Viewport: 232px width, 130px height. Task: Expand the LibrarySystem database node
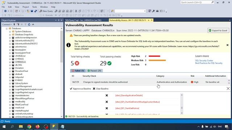tap(10, 83)
